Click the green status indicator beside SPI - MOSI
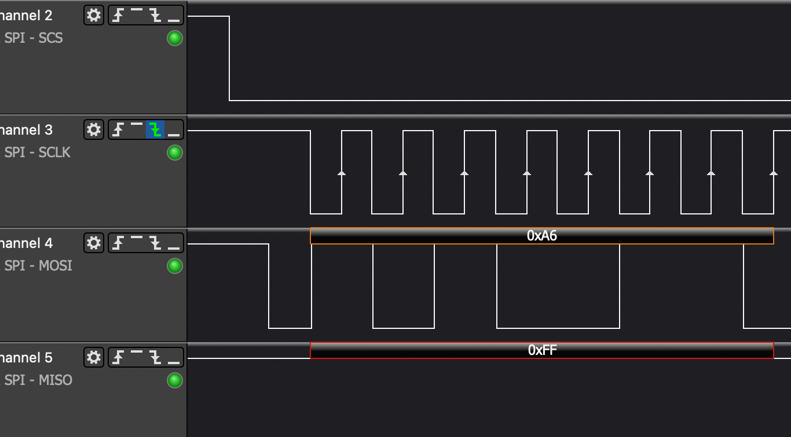The width and height of the screenshot is (791, 437). [x=174, y=266]
